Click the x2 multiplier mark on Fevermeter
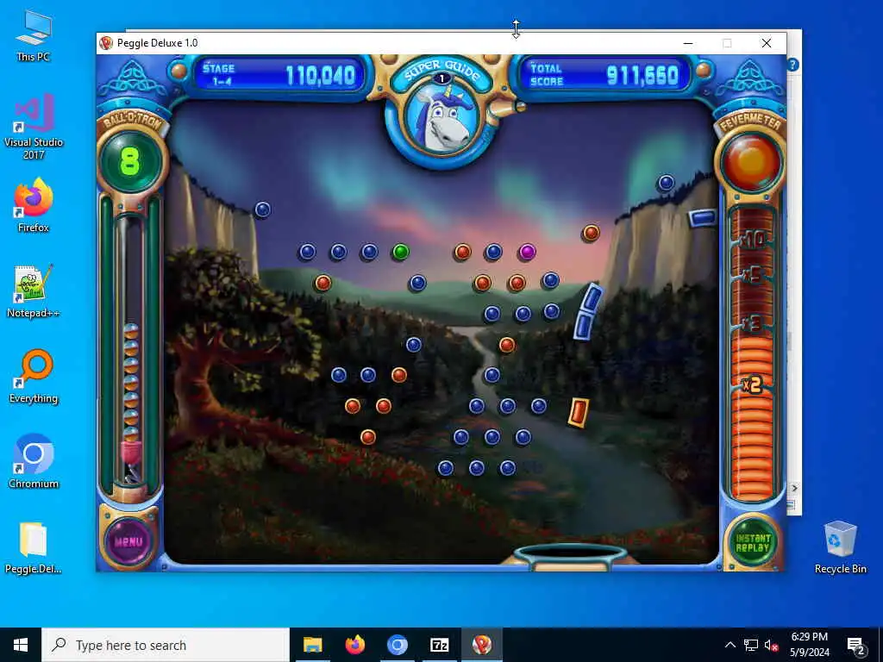The width and height of the screenshot is (883, 662). click(x=752, y=384)
